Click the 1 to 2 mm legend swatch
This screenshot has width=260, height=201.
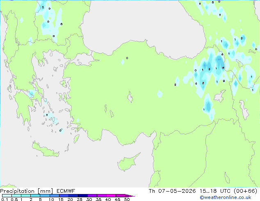[x=26, y=196]
